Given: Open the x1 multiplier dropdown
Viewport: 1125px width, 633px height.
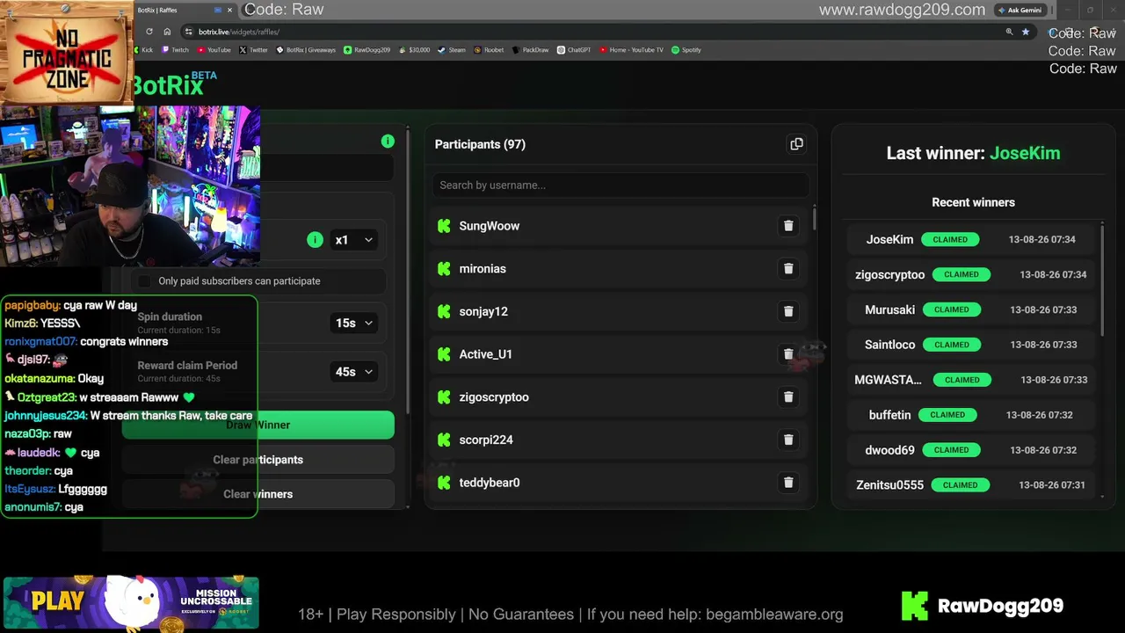Looking at the screenshot, I should [353, 240].
